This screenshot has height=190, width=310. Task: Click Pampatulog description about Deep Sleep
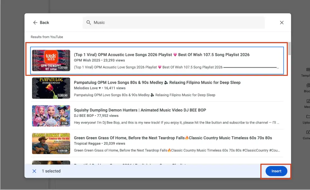click(145, 95)
